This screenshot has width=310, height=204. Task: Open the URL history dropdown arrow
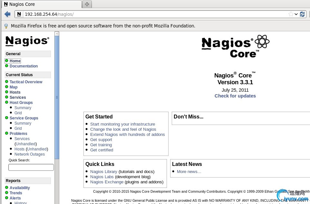[296, 14]
